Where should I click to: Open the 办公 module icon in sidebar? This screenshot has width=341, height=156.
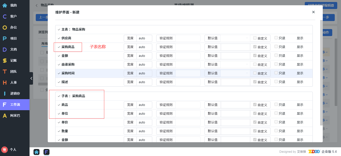(5, 27)
